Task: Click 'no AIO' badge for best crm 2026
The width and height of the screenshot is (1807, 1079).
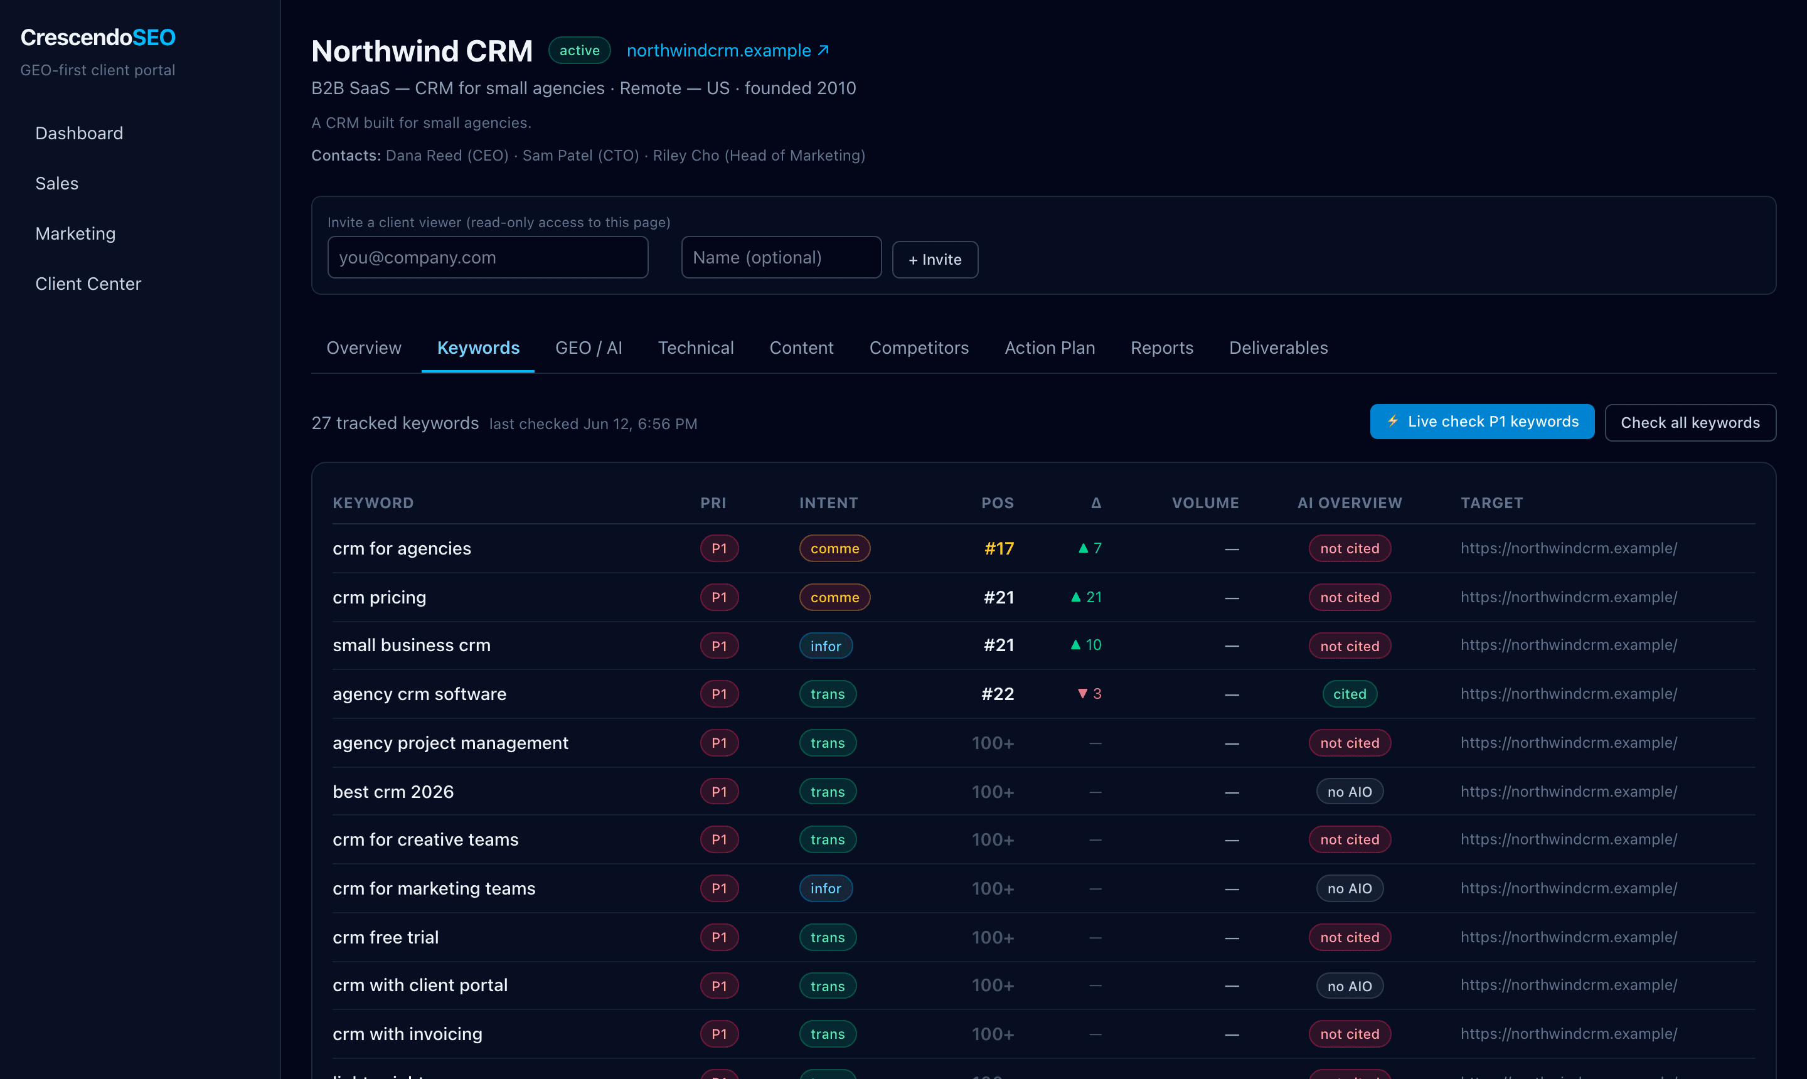Action: [1350, 791]
